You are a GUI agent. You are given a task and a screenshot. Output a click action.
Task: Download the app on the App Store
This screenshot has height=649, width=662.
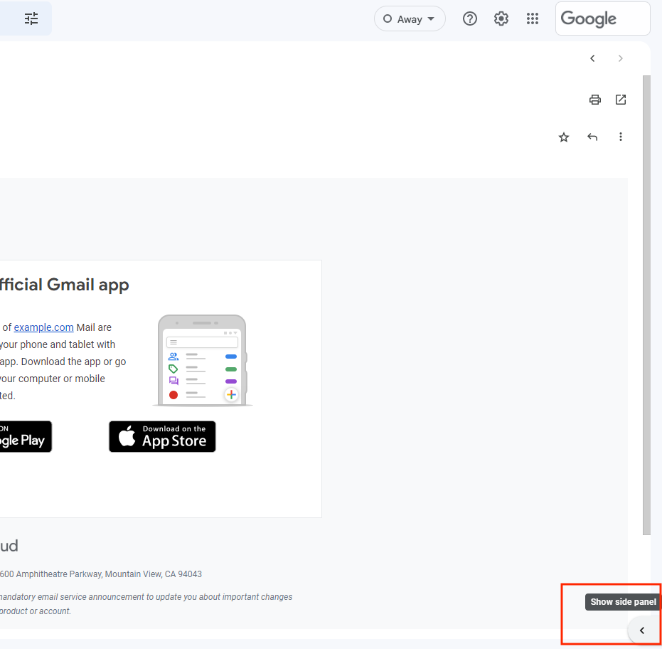coord(162,436)
